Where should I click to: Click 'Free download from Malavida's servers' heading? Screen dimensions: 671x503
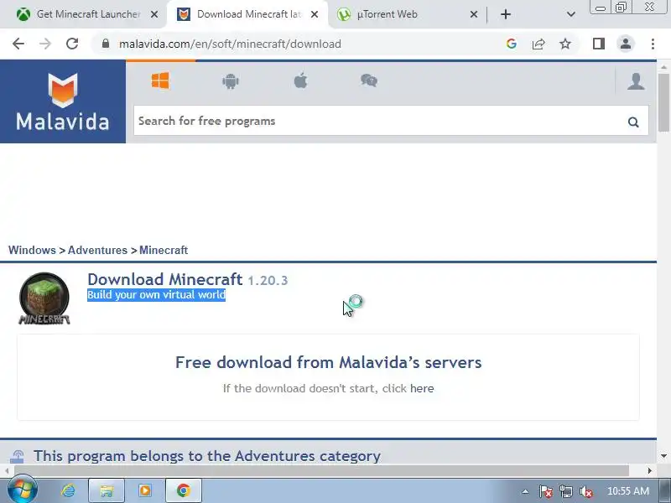[x=328, y=362]
